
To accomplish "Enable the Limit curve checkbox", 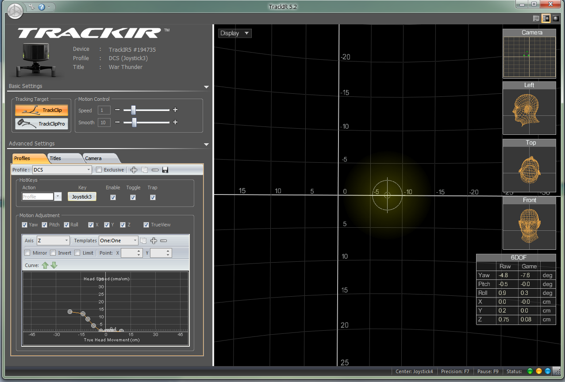I will (x=77, y=253).
